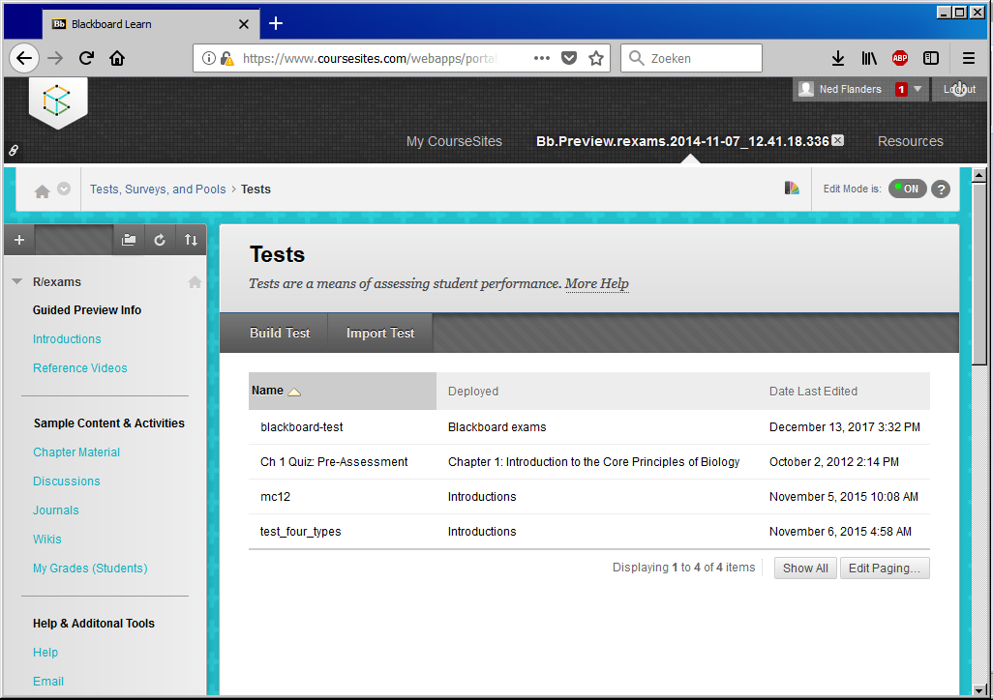The image size is (993, 700).
Task: Open the Resources tab
Action: tap(910, 141)
